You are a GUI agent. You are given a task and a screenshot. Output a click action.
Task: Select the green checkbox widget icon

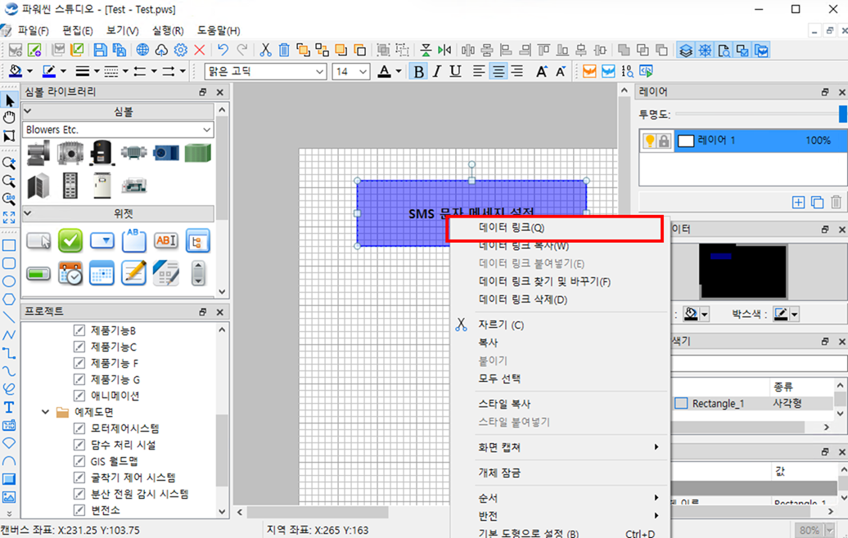70,240
